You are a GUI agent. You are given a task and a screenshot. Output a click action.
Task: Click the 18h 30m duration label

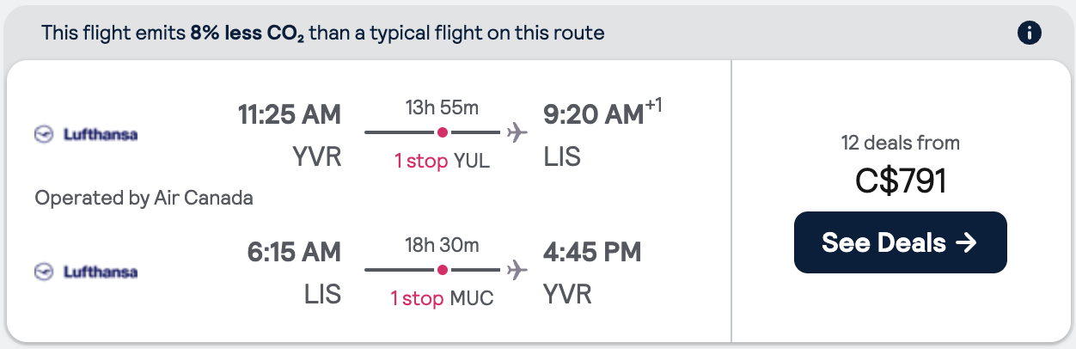pos(442,245)
